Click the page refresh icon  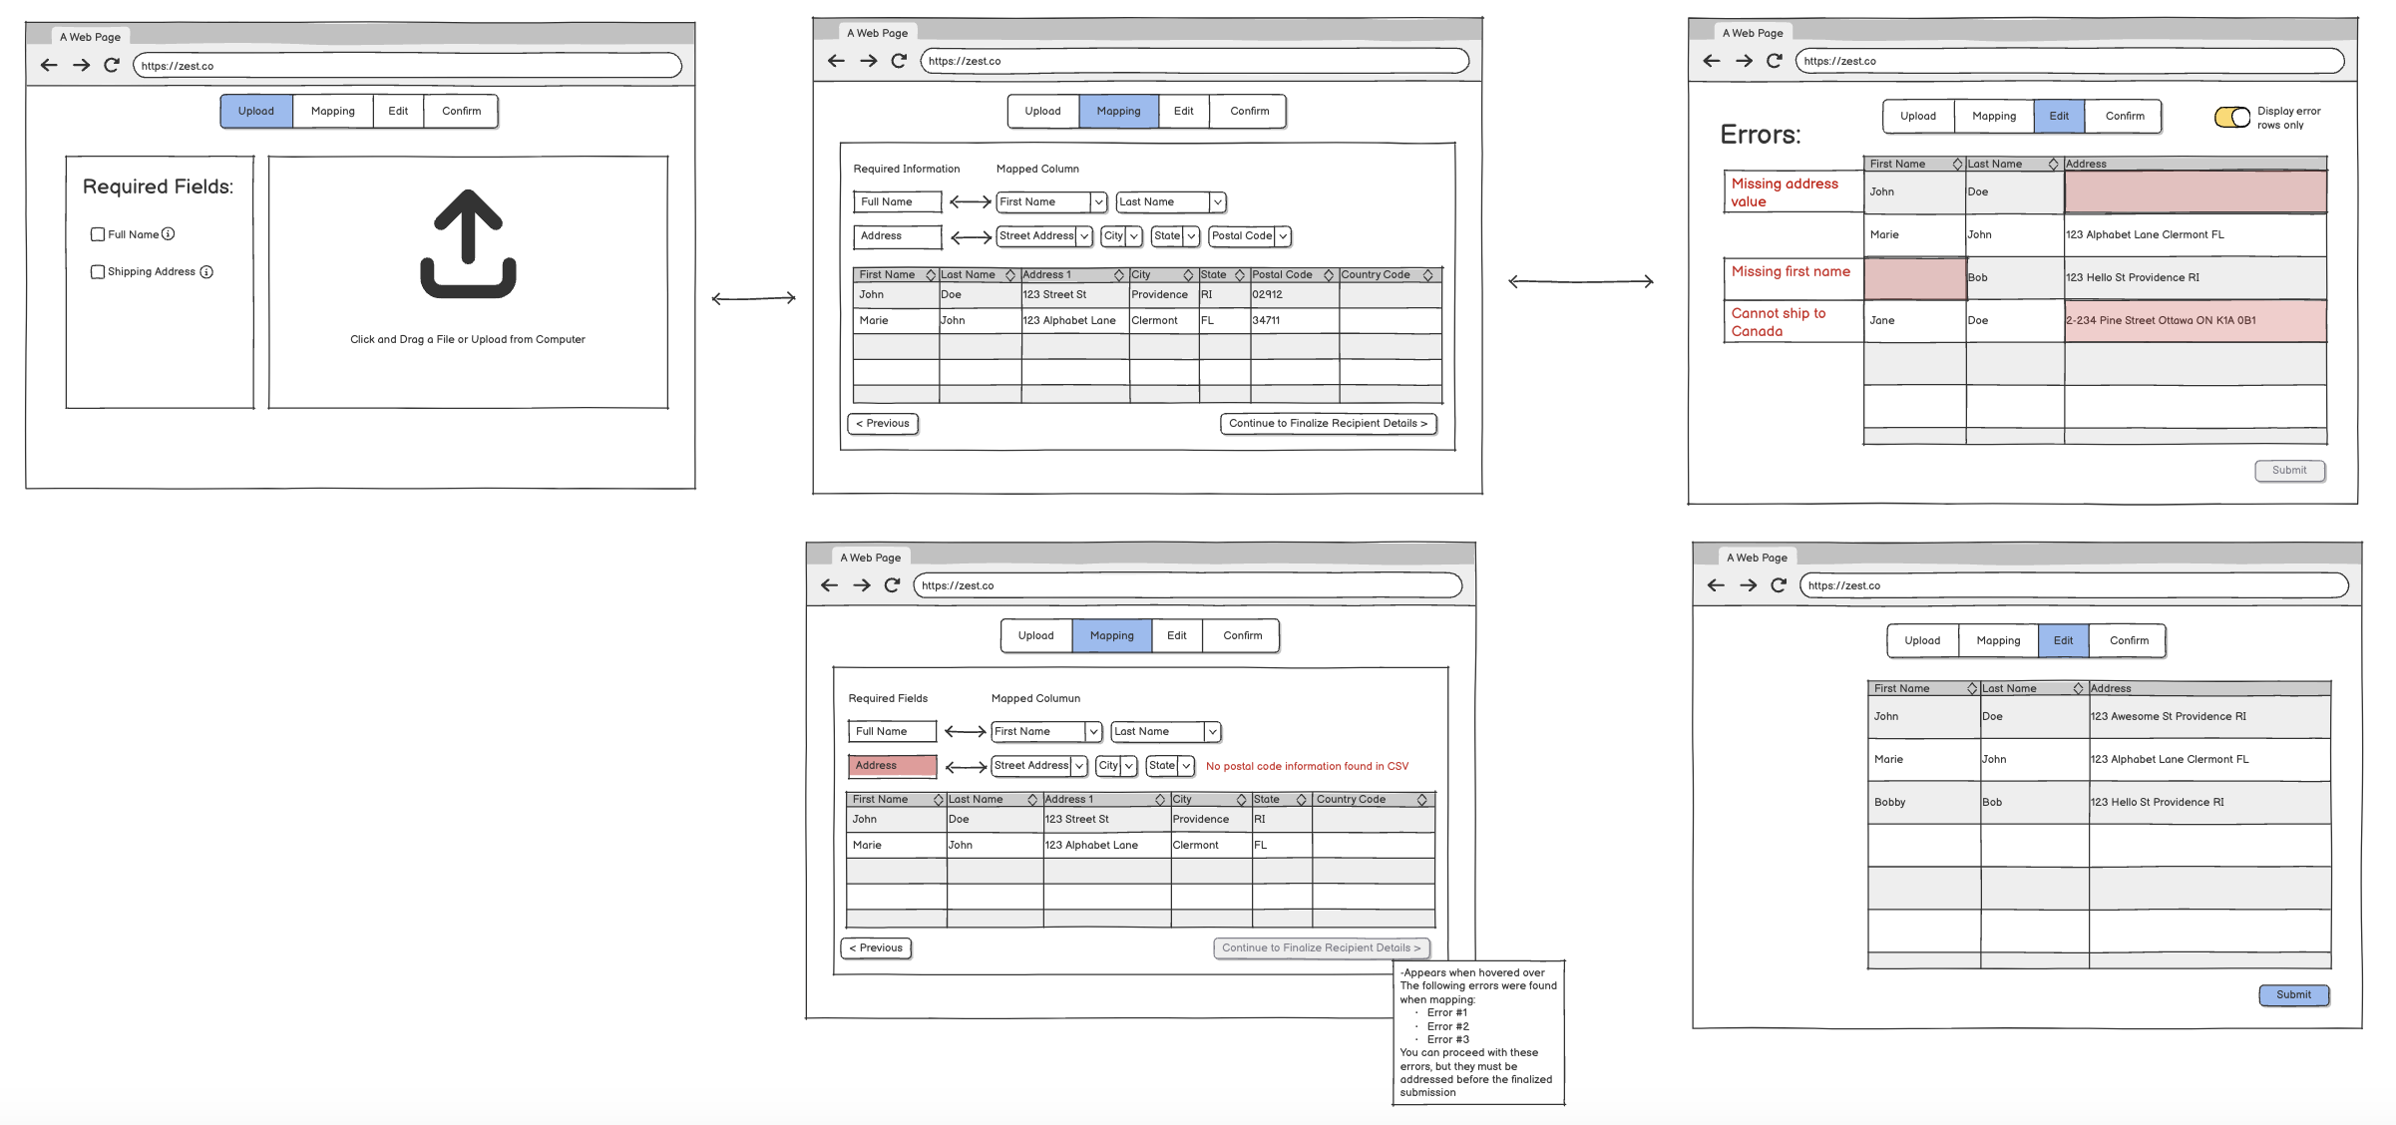click(x=110, y=64)
